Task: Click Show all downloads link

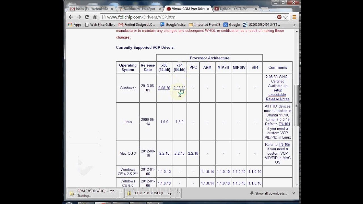Action: [x=271, y=193]
